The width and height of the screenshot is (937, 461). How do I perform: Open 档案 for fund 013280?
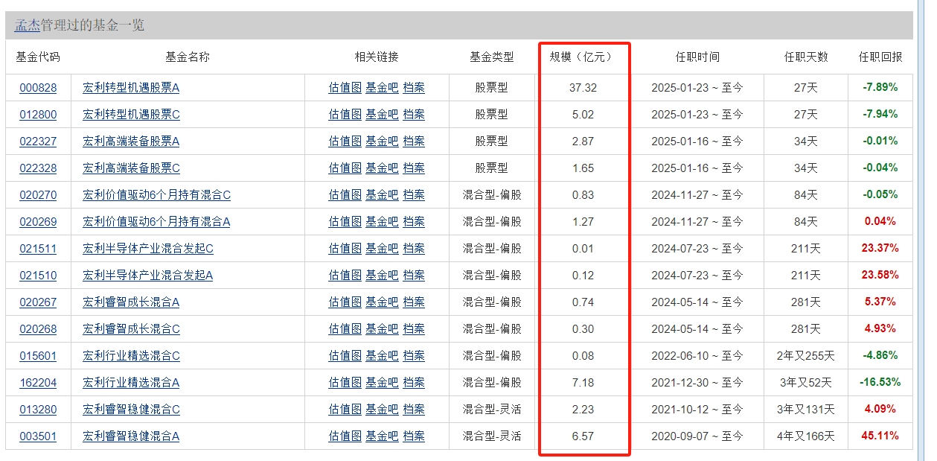click(x=414, y=410)
